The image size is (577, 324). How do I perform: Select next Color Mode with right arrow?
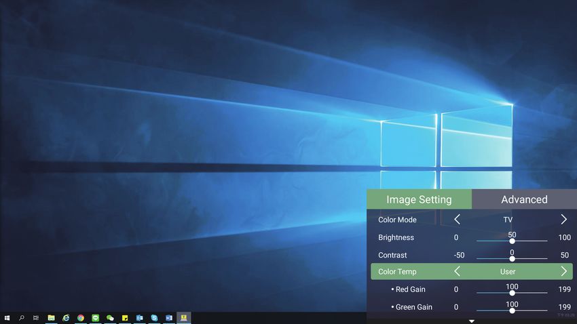click(x=563, y=220)
